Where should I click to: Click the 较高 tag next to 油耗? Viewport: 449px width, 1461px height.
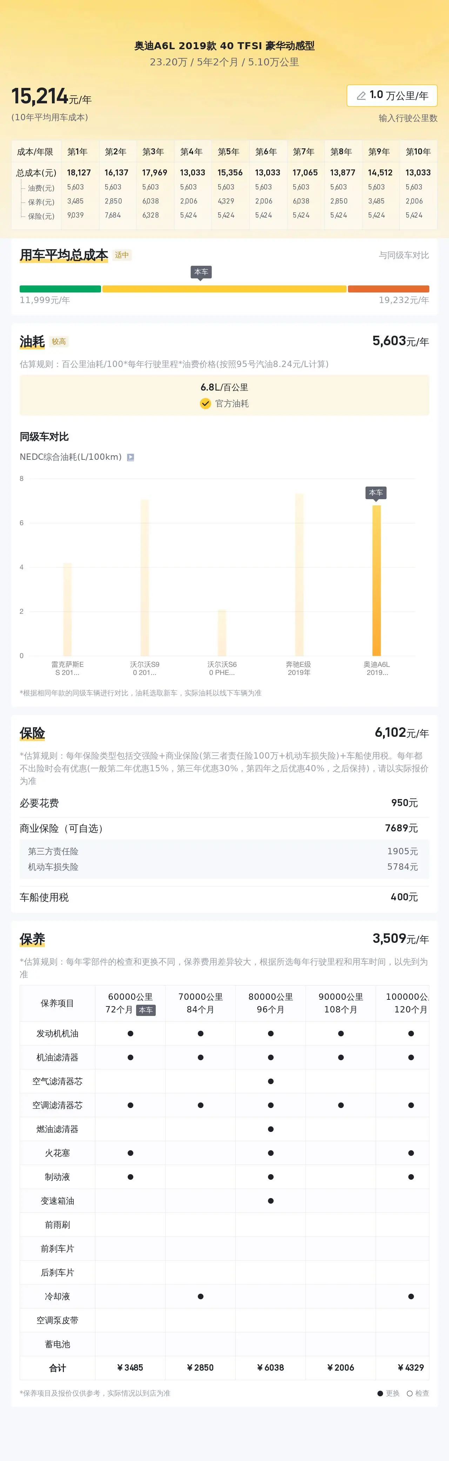coord(59,342)
